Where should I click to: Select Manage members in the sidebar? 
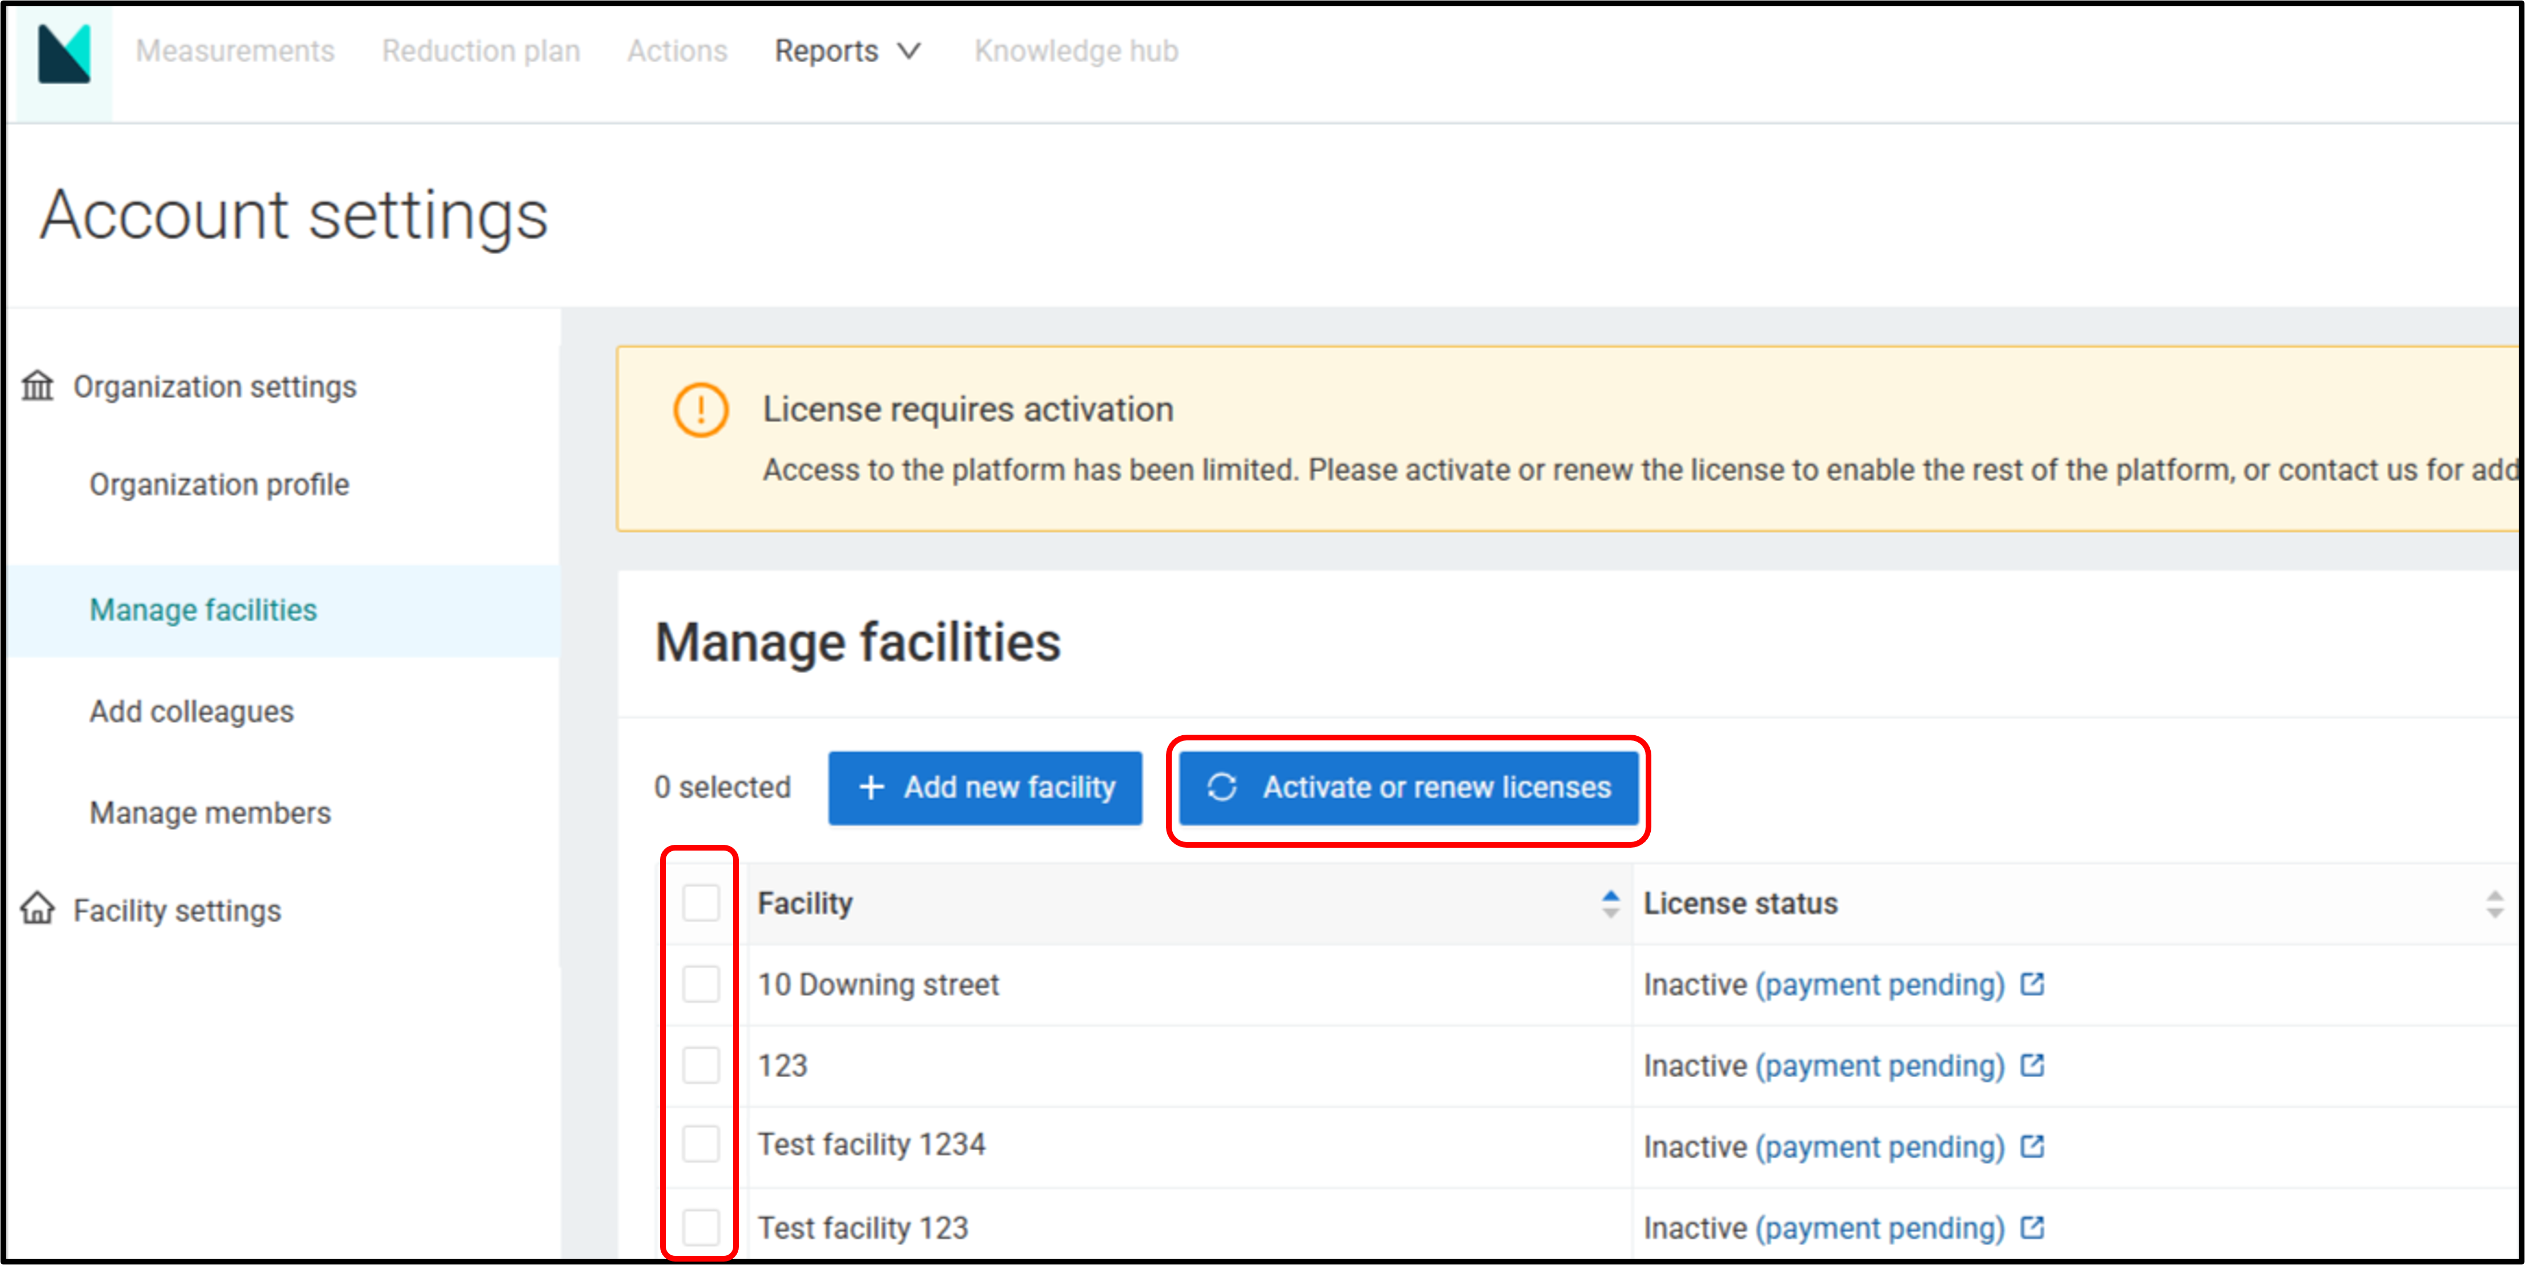pos(211,812)
